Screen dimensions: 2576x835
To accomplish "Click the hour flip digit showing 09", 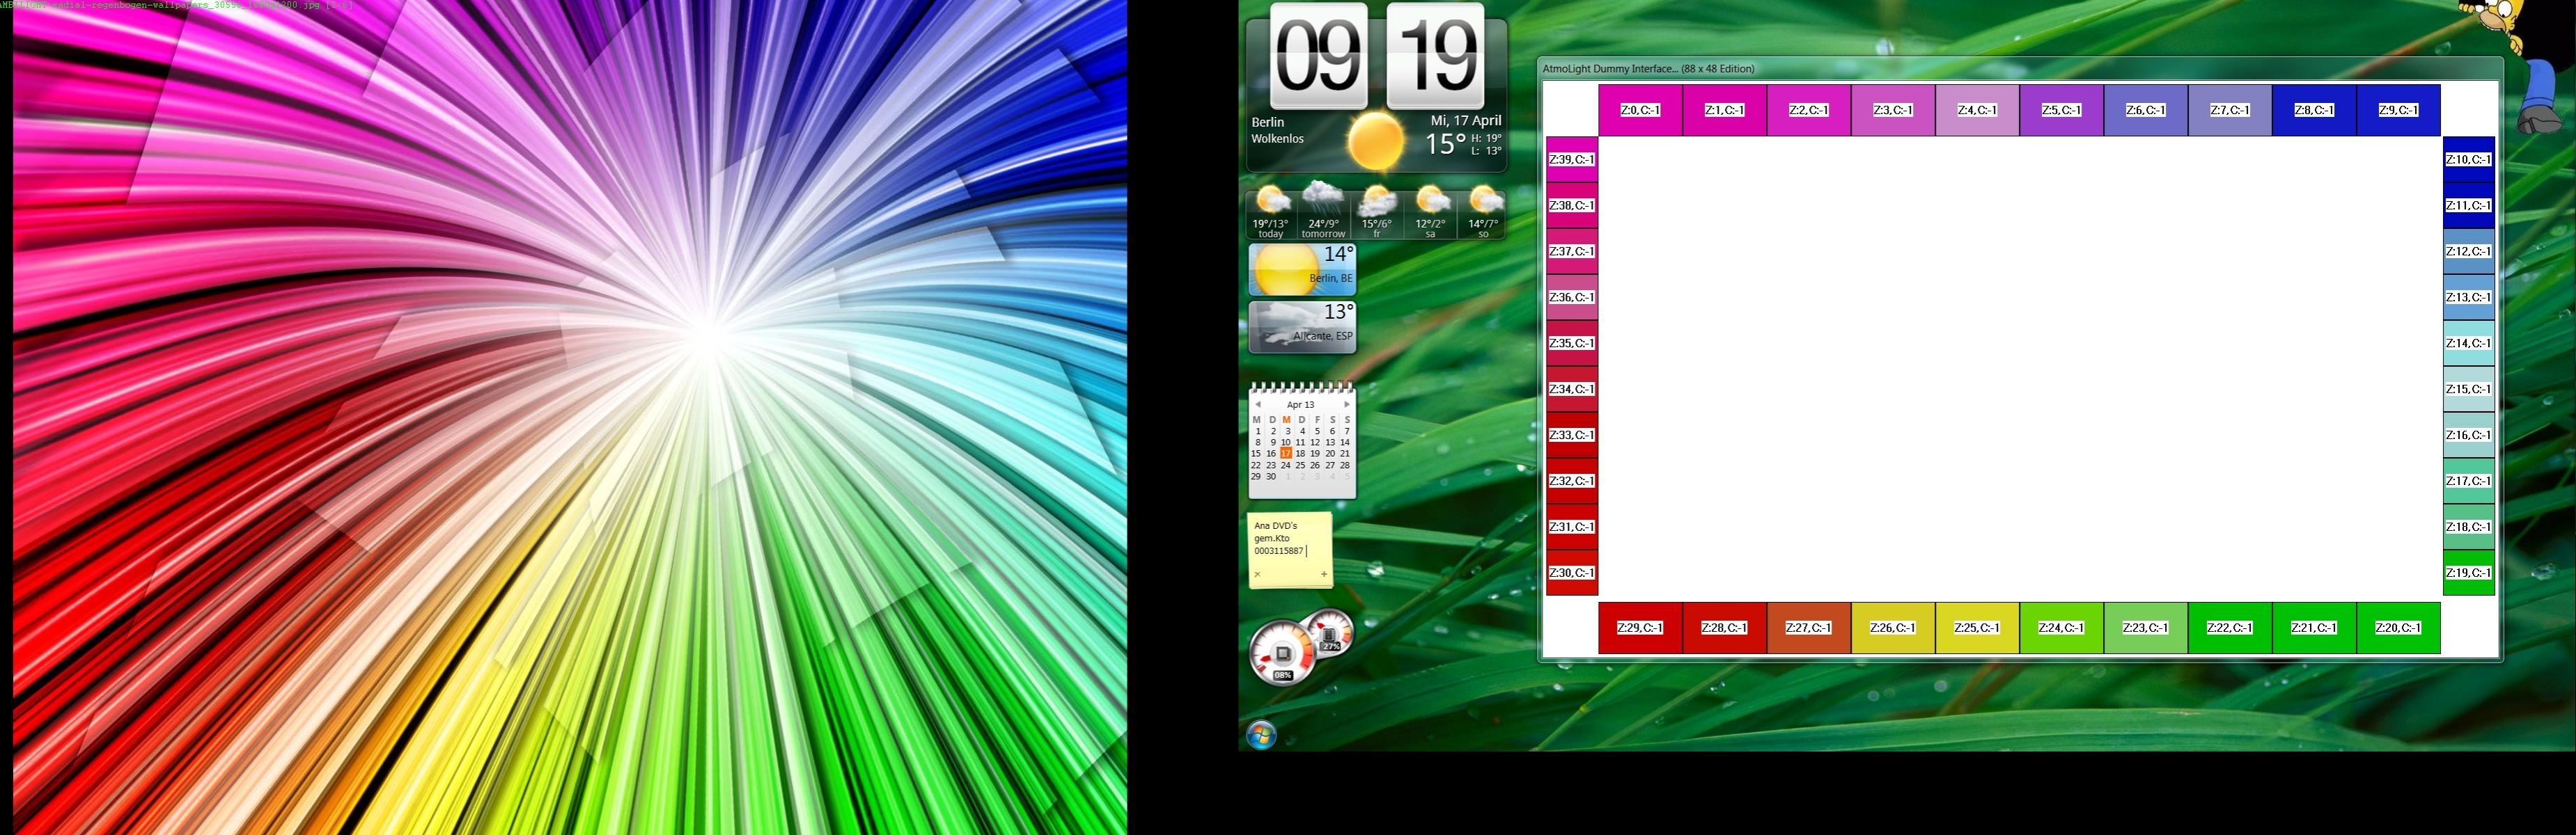I will (x=1319, y=55).
